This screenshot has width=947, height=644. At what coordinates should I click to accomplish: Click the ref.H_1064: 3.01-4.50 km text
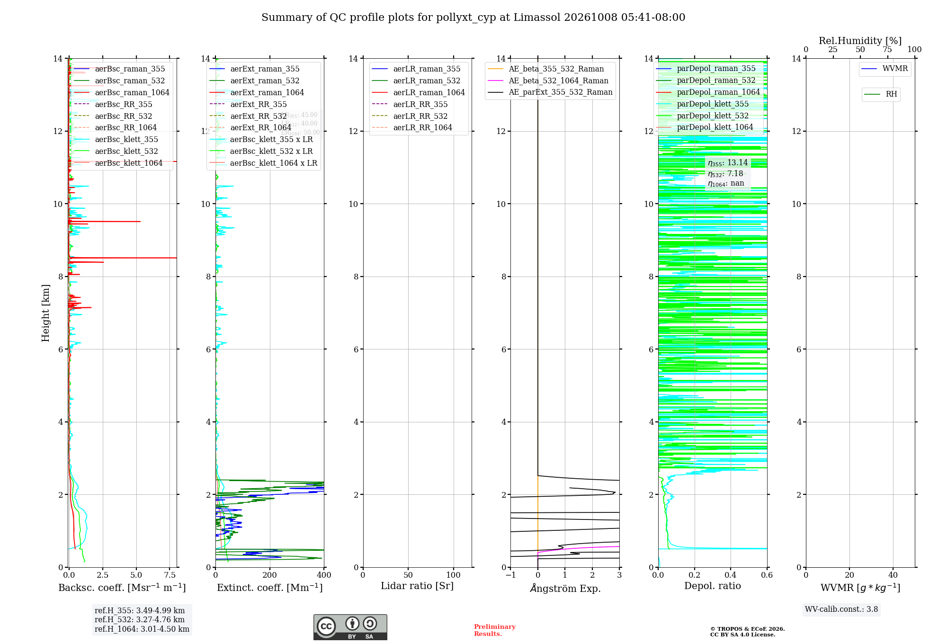142,629
